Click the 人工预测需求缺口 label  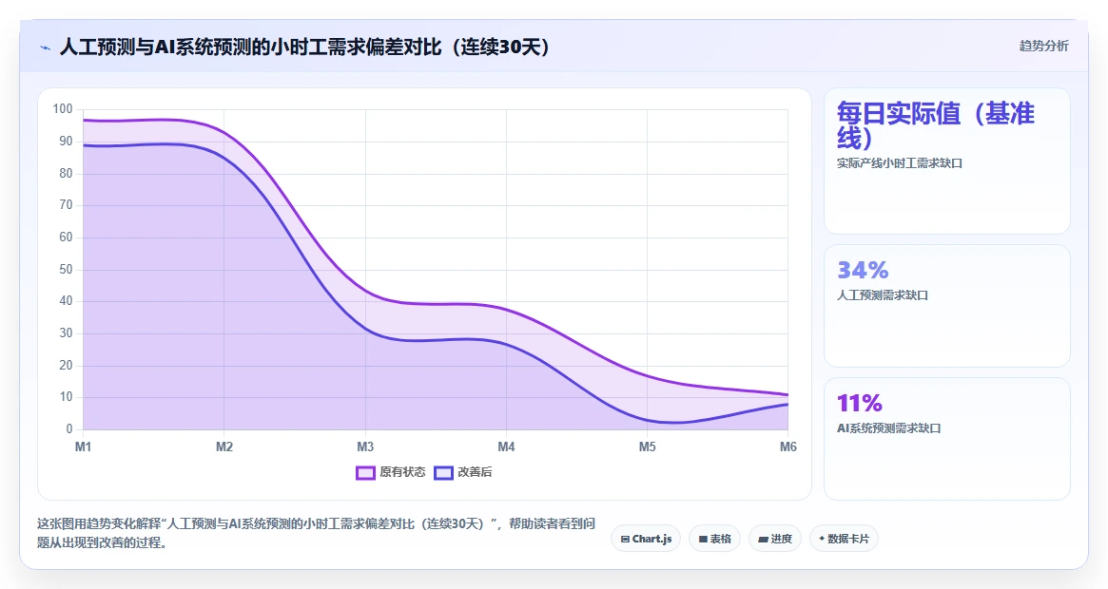coord(883,295)
